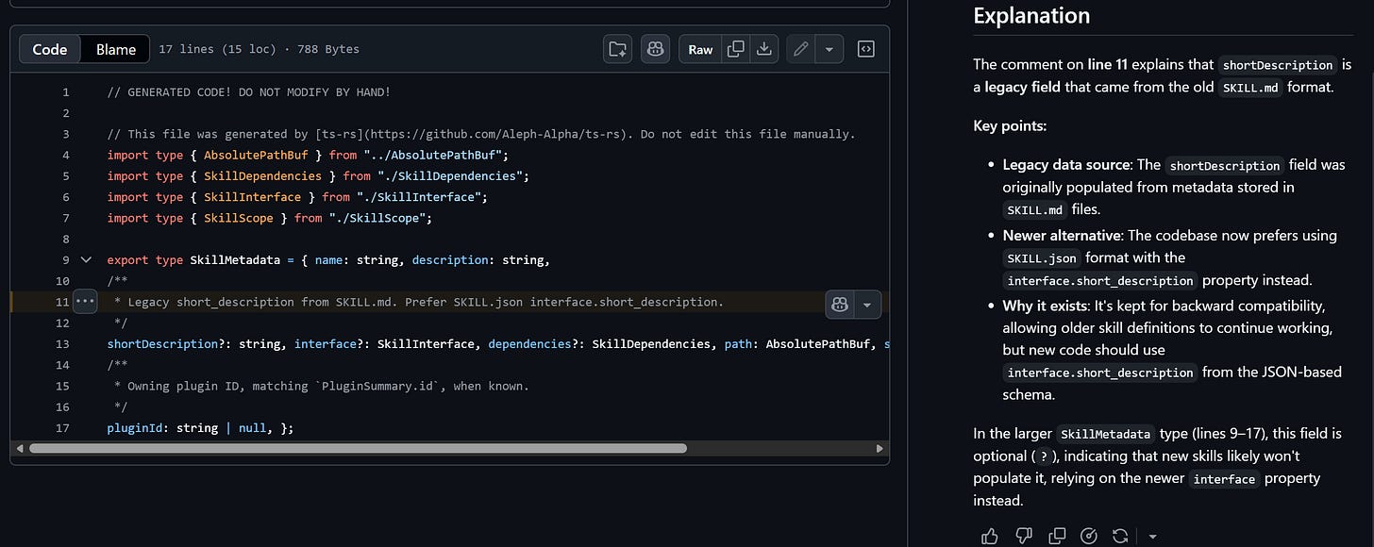Copy raw file contents icon next to Raw
The image size is (1374, 547).
[735, 49]
